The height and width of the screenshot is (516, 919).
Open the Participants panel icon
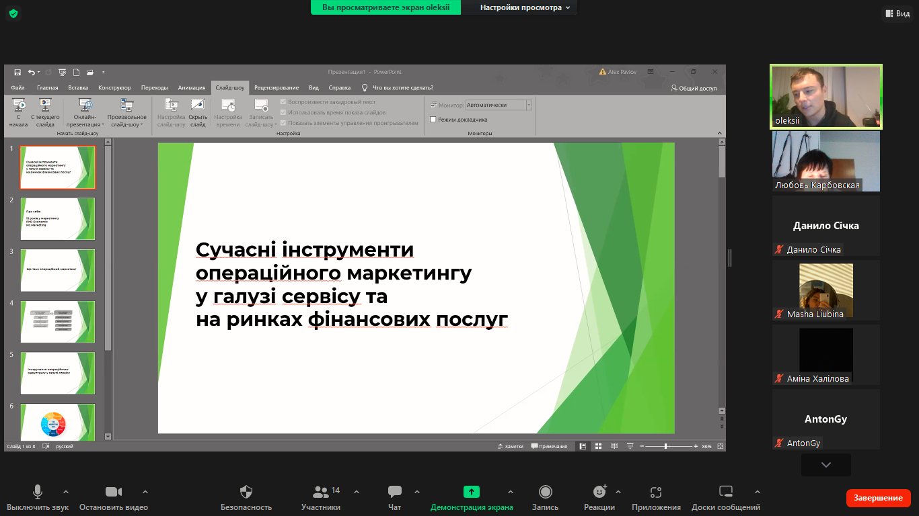tap(321, 492)
